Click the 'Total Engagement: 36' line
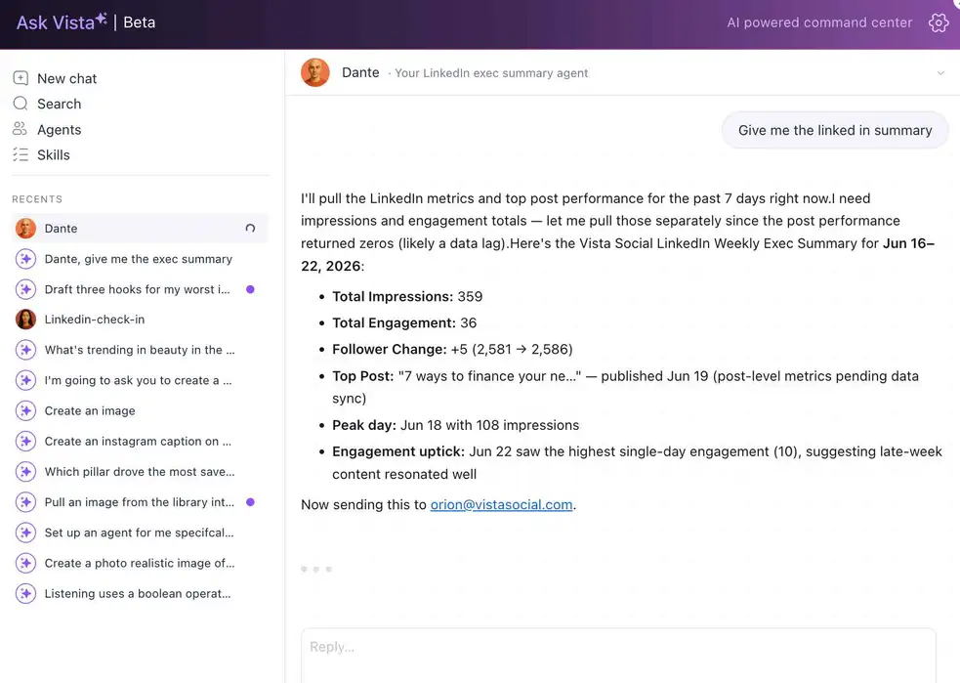This screenshot has height=683, width=960. (404, 322)
